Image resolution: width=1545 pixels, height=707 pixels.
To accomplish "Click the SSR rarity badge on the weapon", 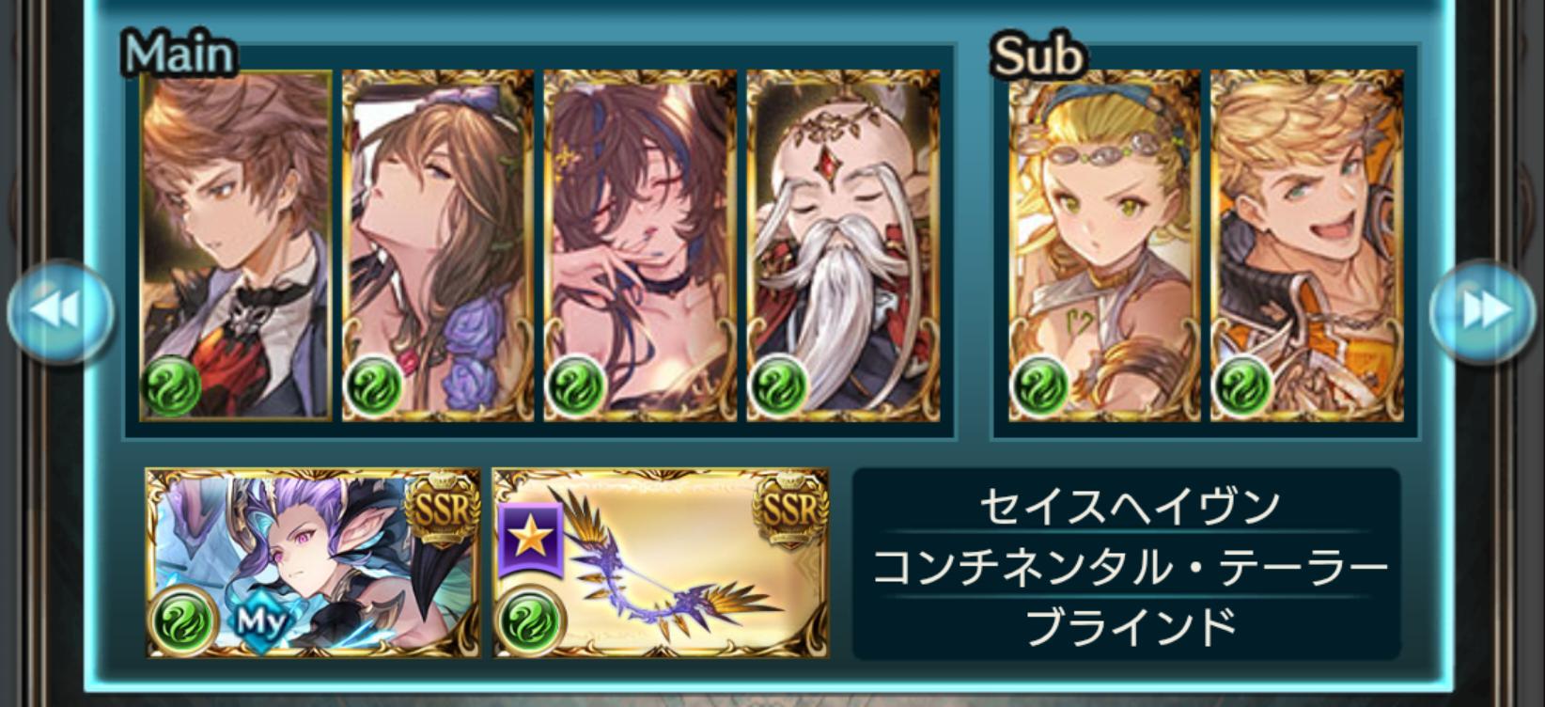I will (789, 511).
